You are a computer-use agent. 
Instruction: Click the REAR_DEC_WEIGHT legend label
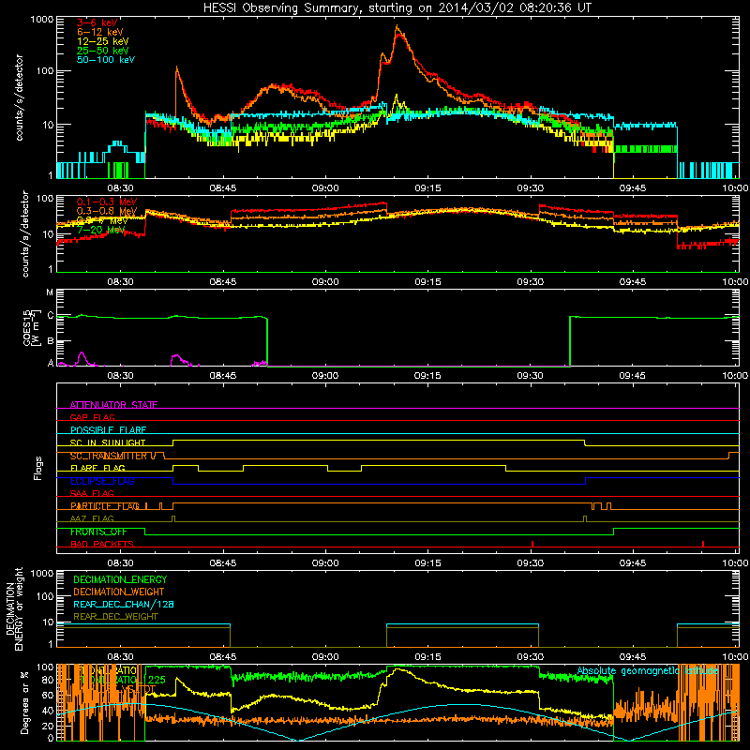(x=115, y=617)
